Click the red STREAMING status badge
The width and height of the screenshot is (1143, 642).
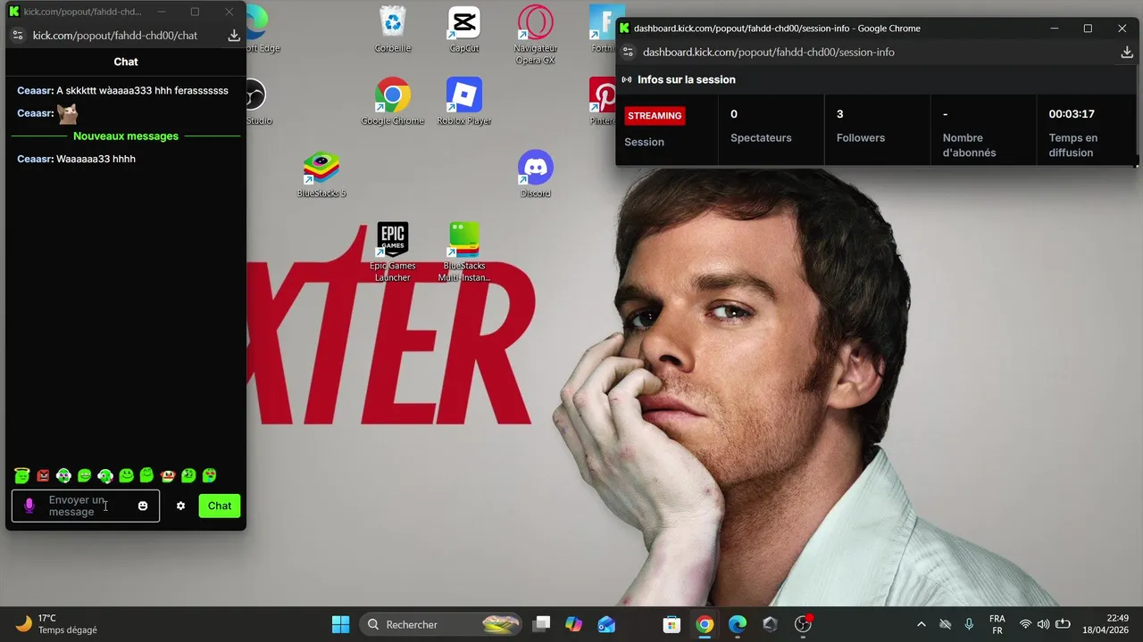point(655,116)
